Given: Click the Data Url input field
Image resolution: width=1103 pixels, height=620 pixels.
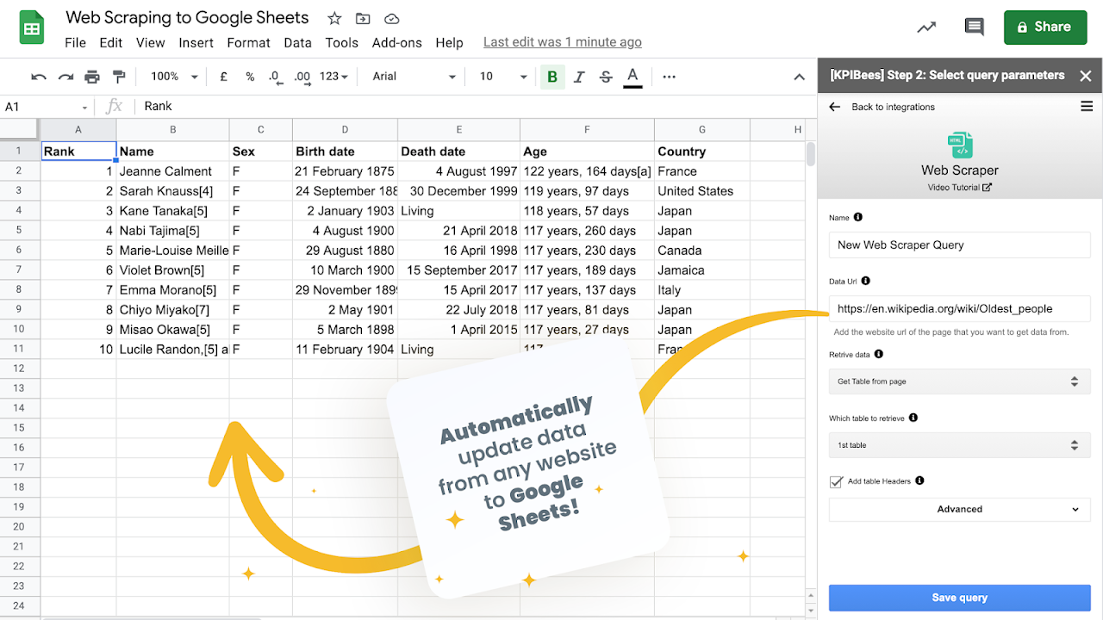Looking at the screenshot, I should 960,308.
